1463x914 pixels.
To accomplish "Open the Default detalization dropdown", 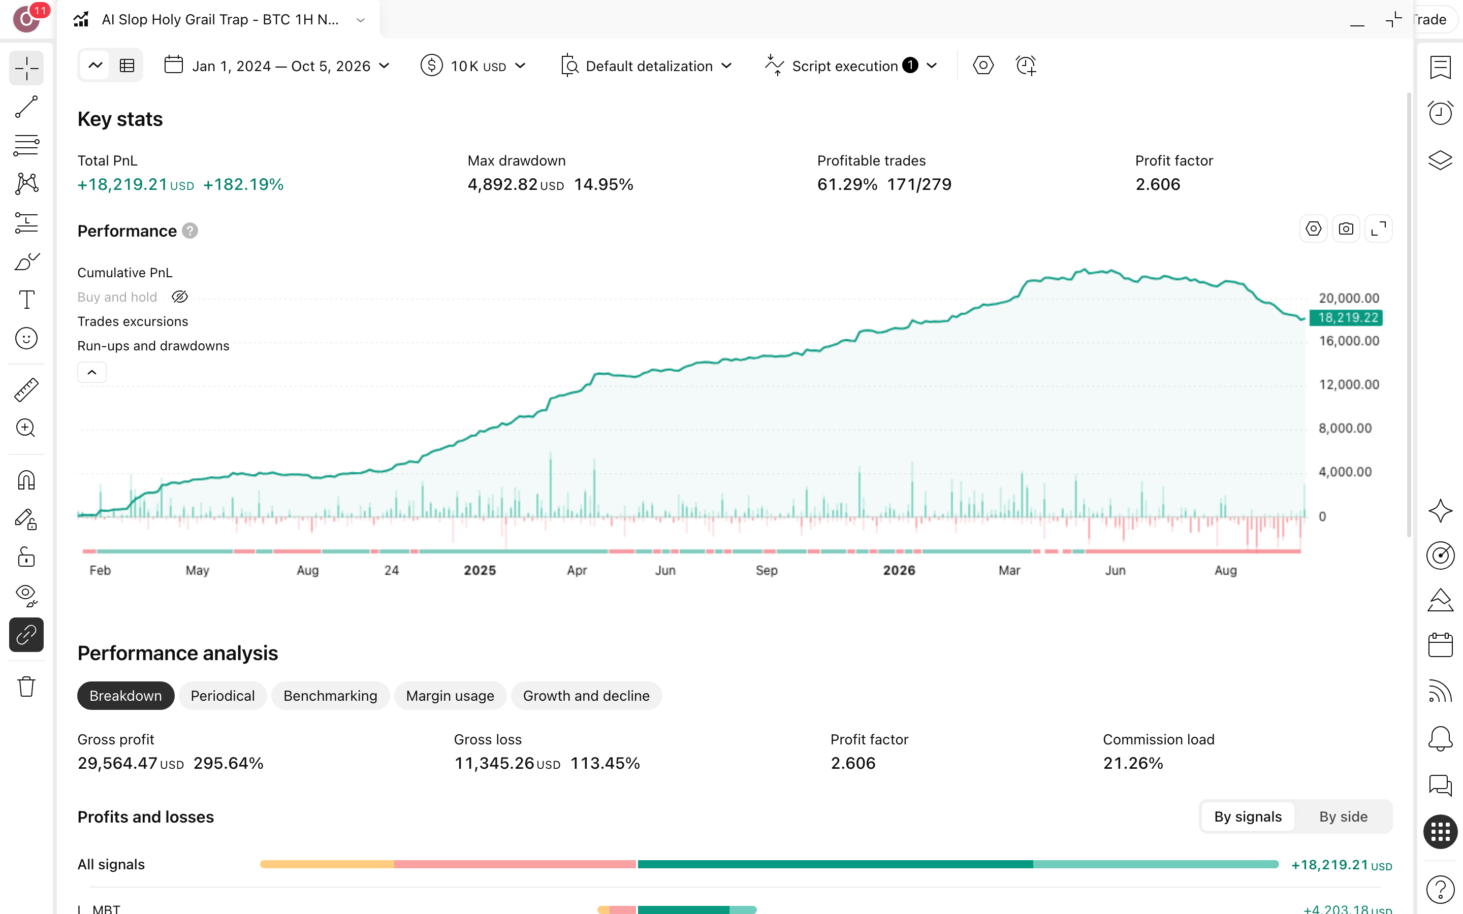I will pos(647,66).
